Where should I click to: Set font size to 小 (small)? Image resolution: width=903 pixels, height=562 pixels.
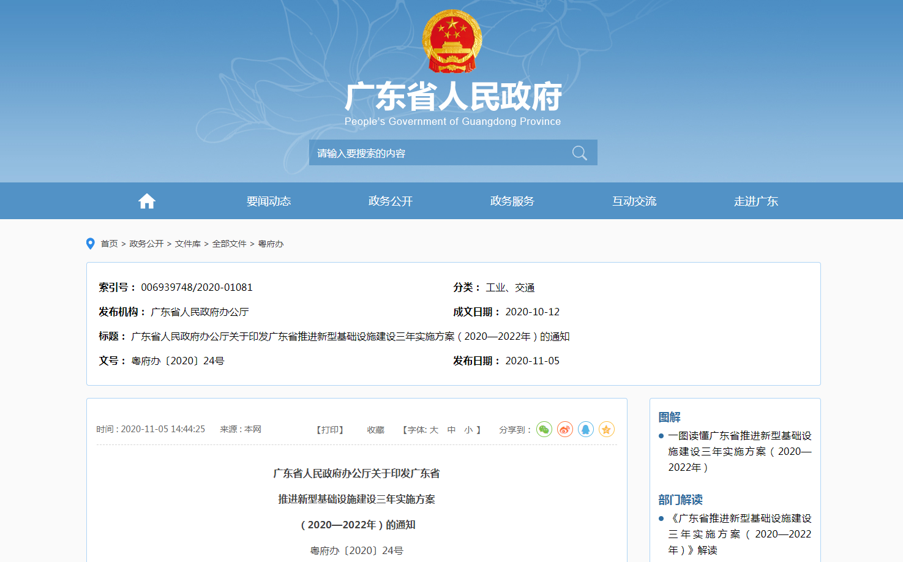coord(468,430)
